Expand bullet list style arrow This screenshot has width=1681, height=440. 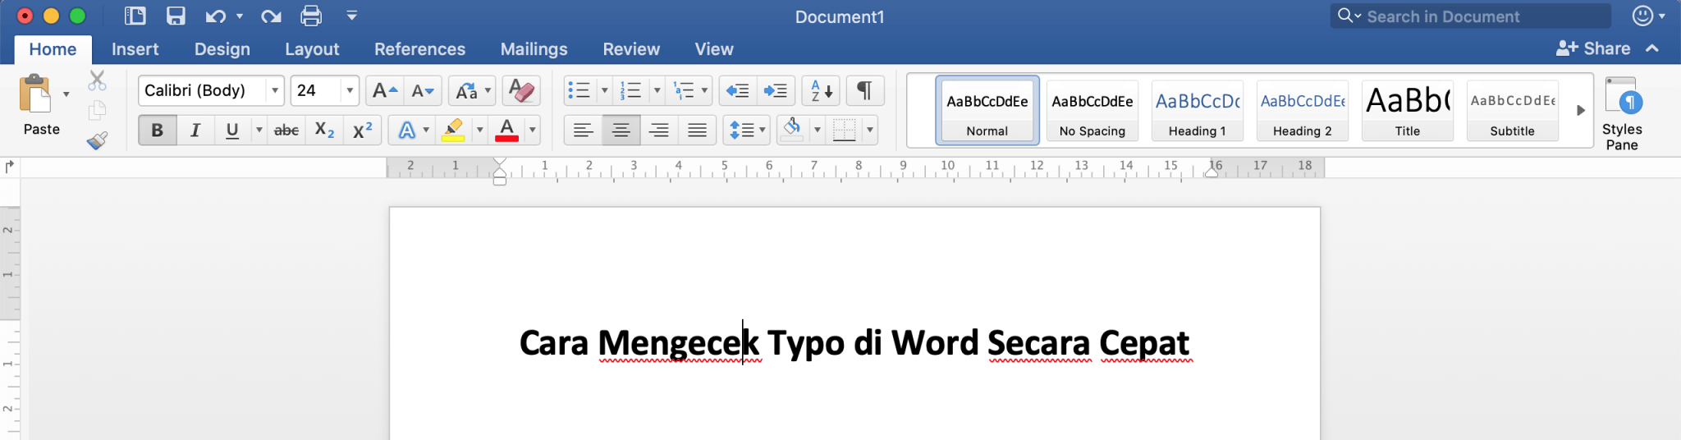click(605, 90)
